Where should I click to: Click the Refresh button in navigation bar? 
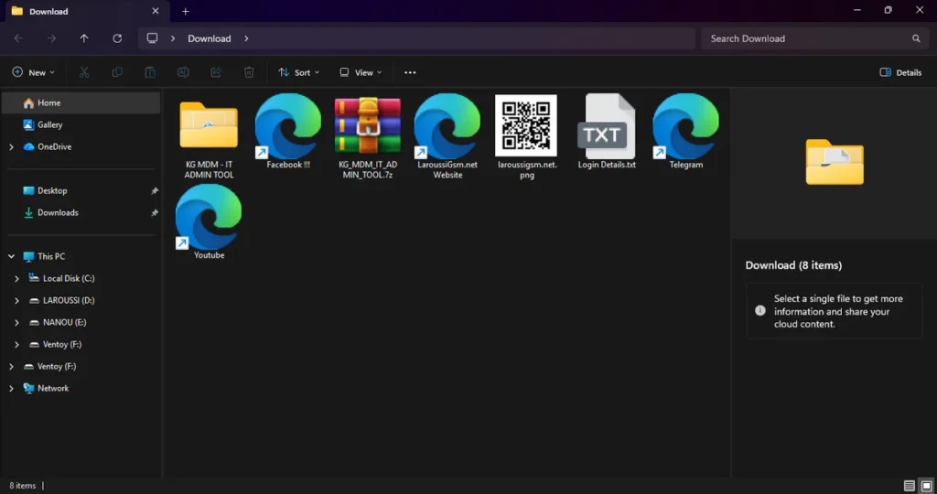117,38
